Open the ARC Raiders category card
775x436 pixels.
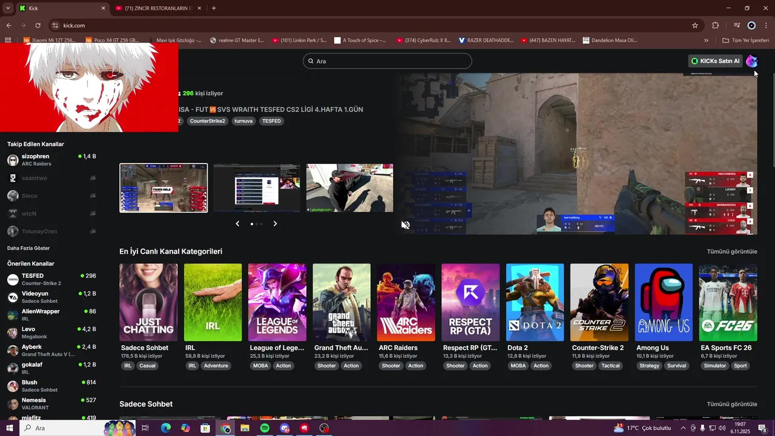pos(406,302)
